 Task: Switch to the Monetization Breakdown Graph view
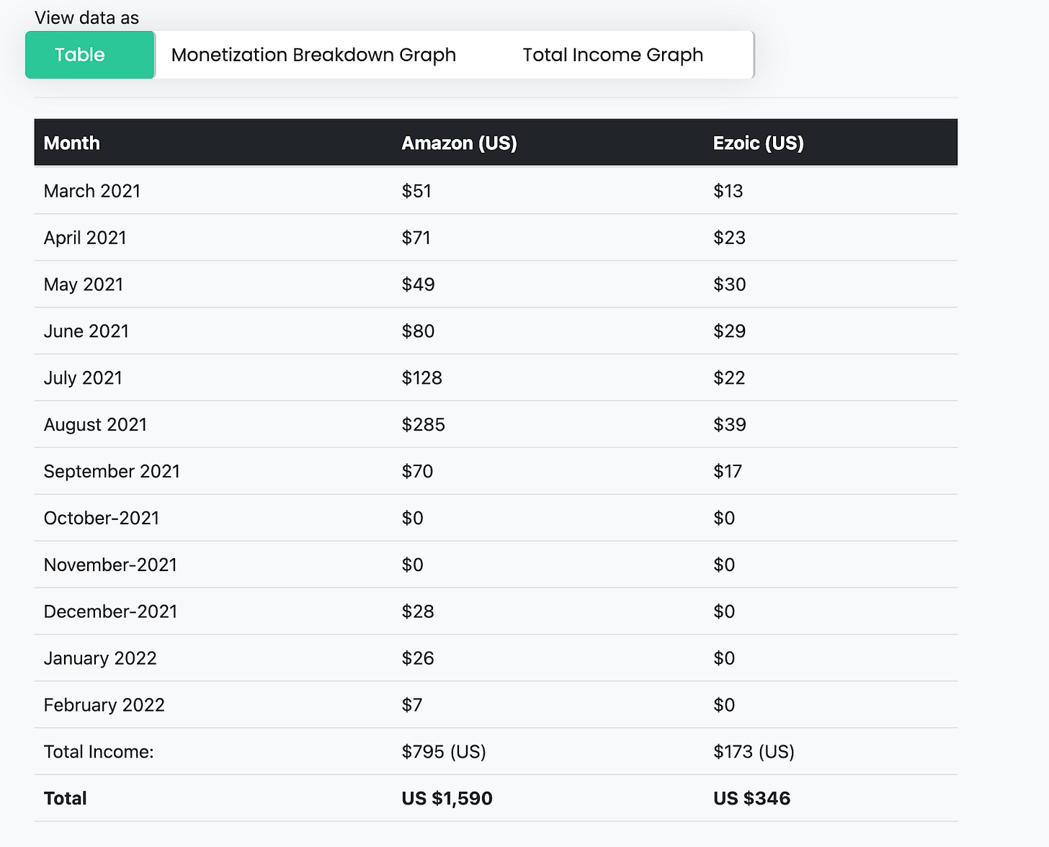pyautogui.click(x=313, y=54)
